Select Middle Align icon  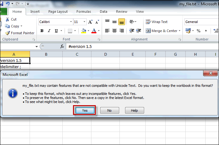pyautogui.click(x=114, y=22)
